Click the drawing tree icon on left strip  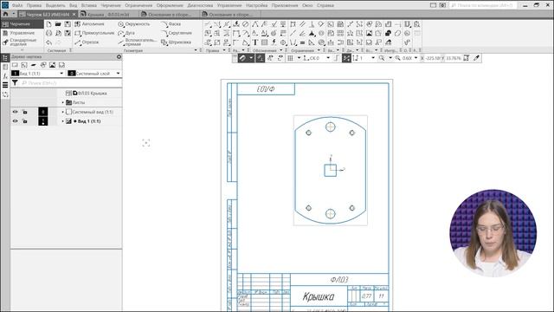click(x=5, y=58)
